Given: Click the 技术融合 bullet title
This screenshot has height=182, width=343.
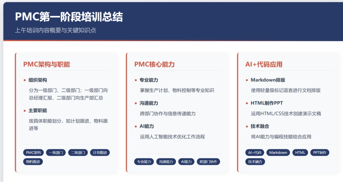Looking at the screenshot, I should coord(260,126).
